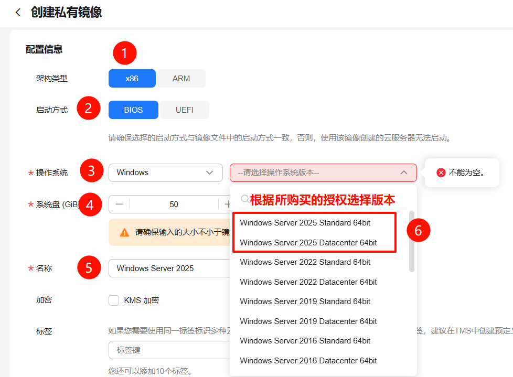Click the search magnifier inside the version dropdown
Image resolution: width=513 pixels, height=377 pixels.
click(x=244, y=199)
